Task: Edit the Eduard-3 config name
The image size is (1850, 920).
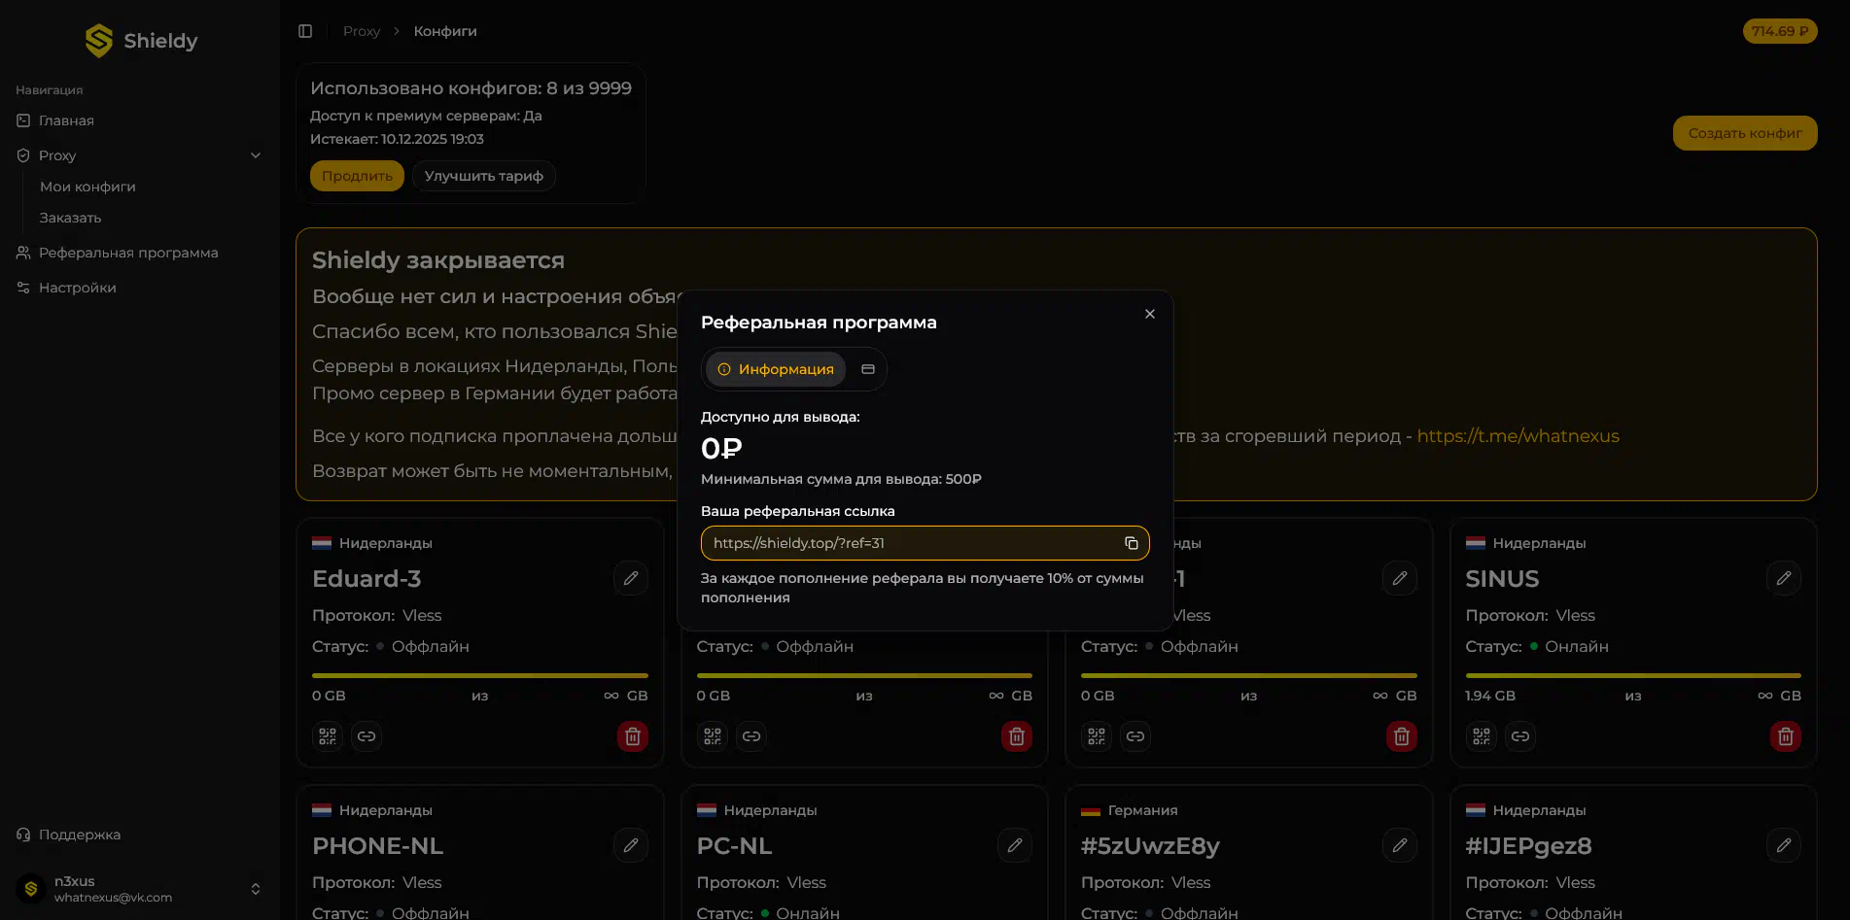Action: tap(631, 578)
